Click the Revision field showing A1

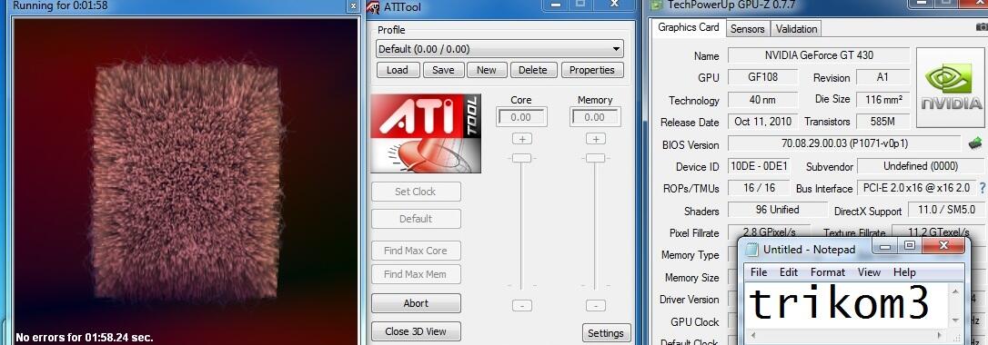point(882,77)
